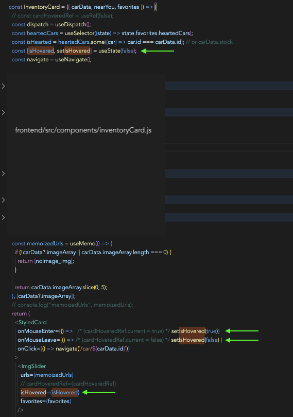Click the 'urls={memoizedUrls}' prop
The height and width of the screenshot is (417, 293).
pos(47,375)
